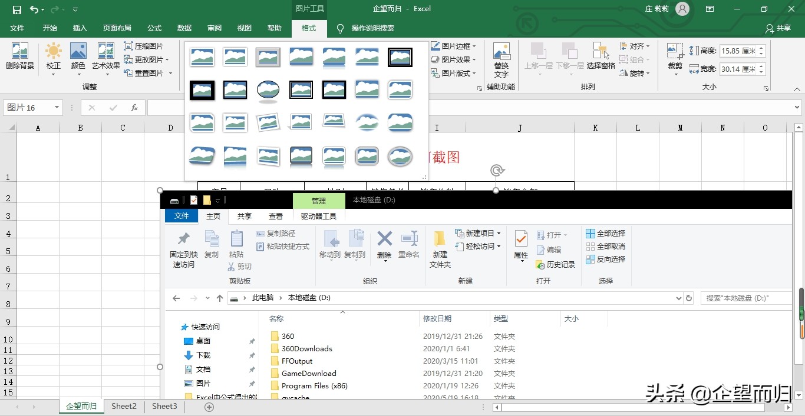Screen dimensions: 805x416
Task: Switch to the Insert (插入) ribbon tab
Action: [x=80, y=28]
